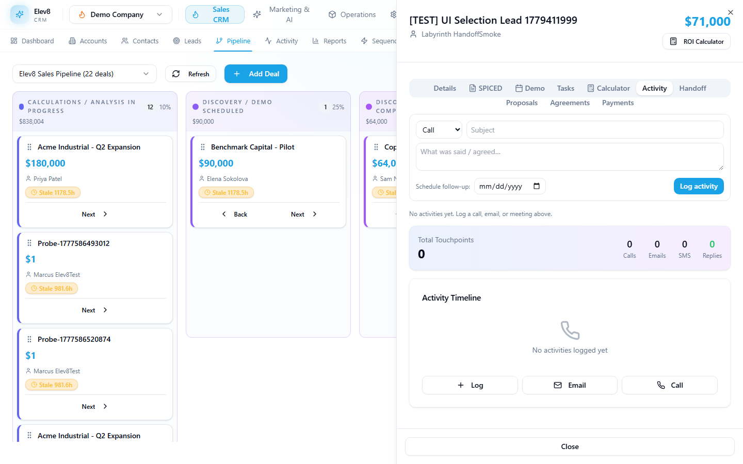The height and width of the screenshot is (464, 743).
Task: Open the Contacts page
Action: click(140, 41)
